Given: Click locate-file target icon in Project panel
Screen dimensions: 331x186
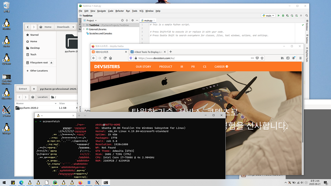Looking at the screenshot, I should [122, 20].
